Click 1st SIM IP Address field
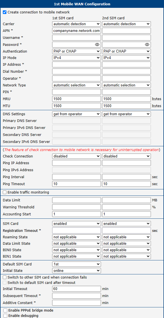This screenshot has height=318, width=164. click(76, 65)
